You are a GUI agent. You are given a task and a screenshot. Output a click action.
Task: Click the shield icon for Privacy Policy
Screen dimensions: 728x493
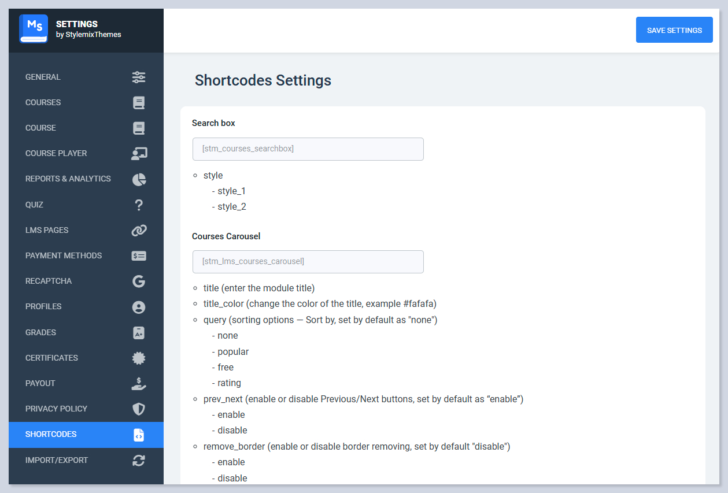139,409
